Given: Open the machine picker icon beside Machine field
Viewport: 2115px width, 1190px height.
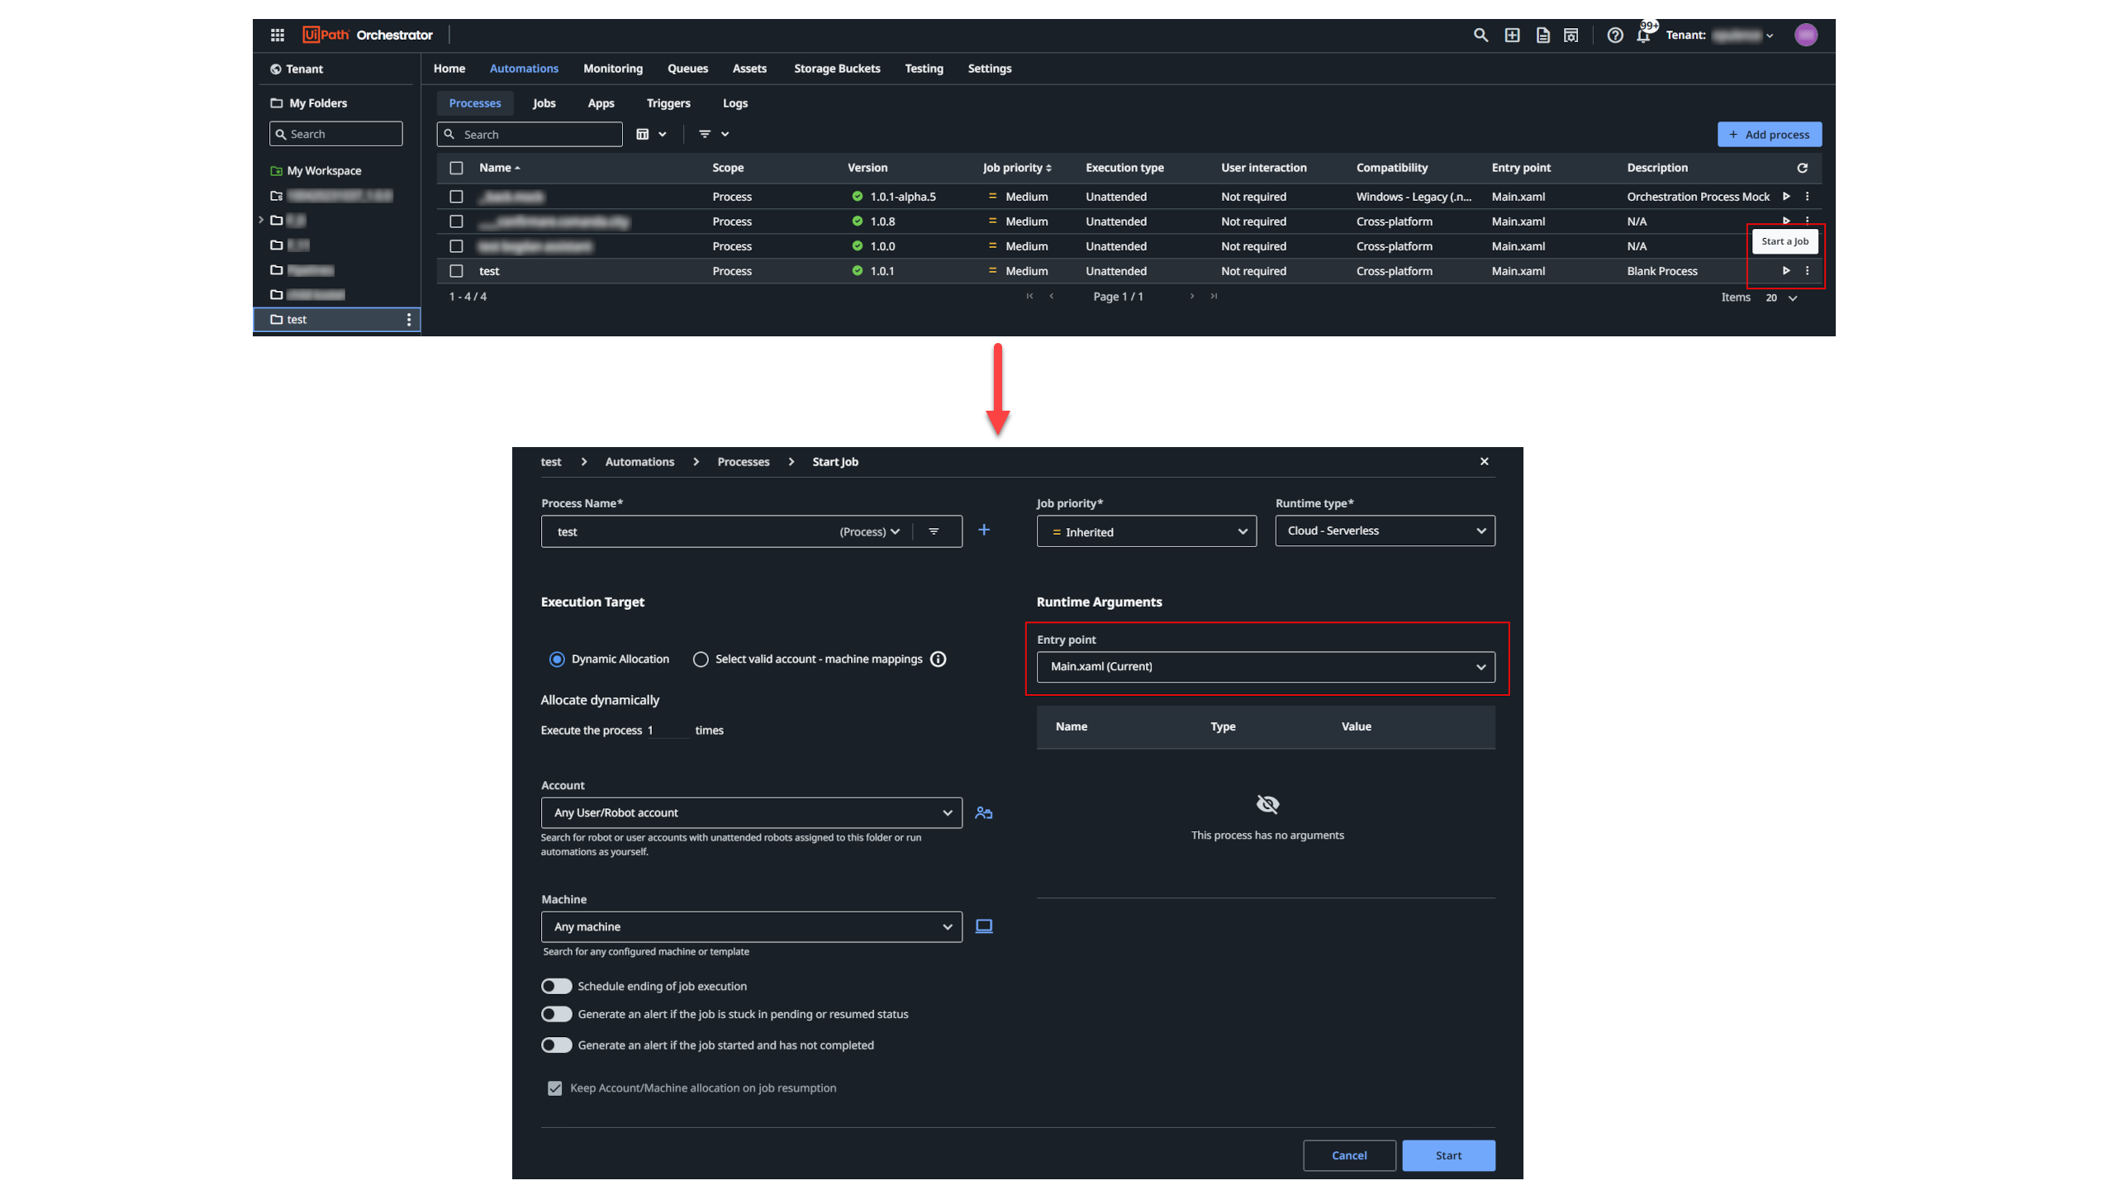Looking at the screenshot, I should (x=983, y=926).
